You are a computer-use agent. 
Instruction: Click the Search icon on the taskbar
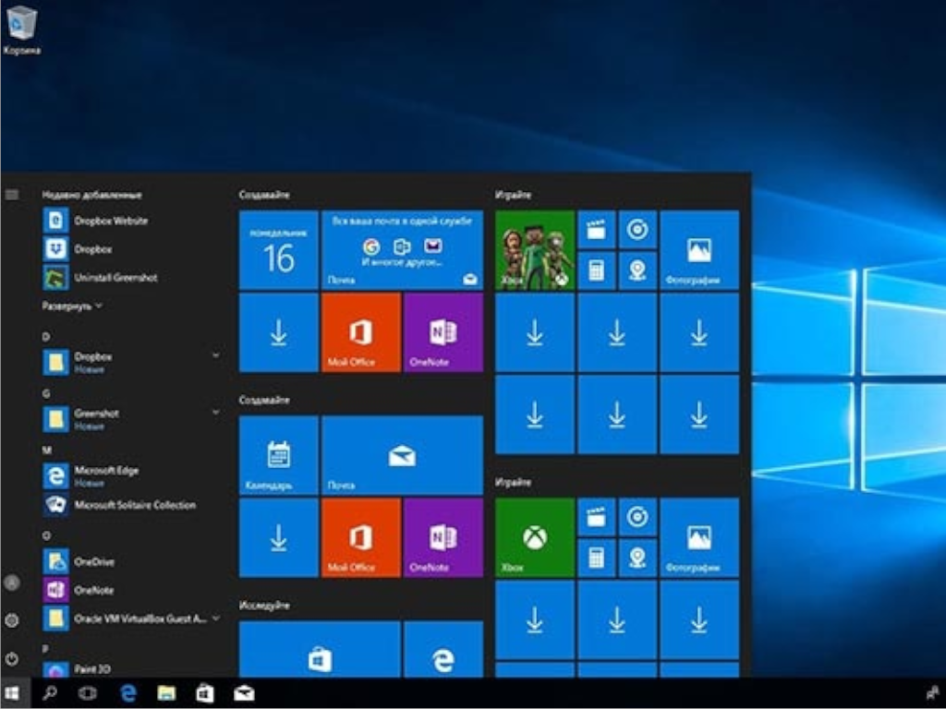51,693
